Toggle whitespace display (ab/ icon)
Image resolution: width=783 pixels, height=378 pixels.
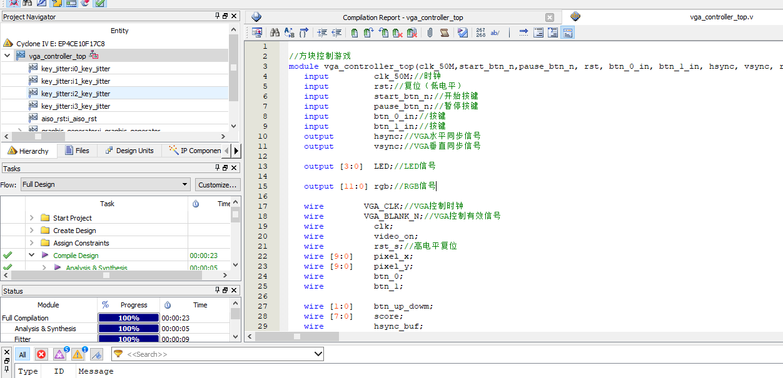(x=495, y=32)
